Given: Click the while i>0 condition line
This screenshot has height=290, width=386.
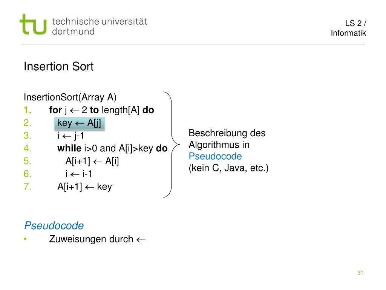Looking at the screenshot, I should click(x=112, y=148).
